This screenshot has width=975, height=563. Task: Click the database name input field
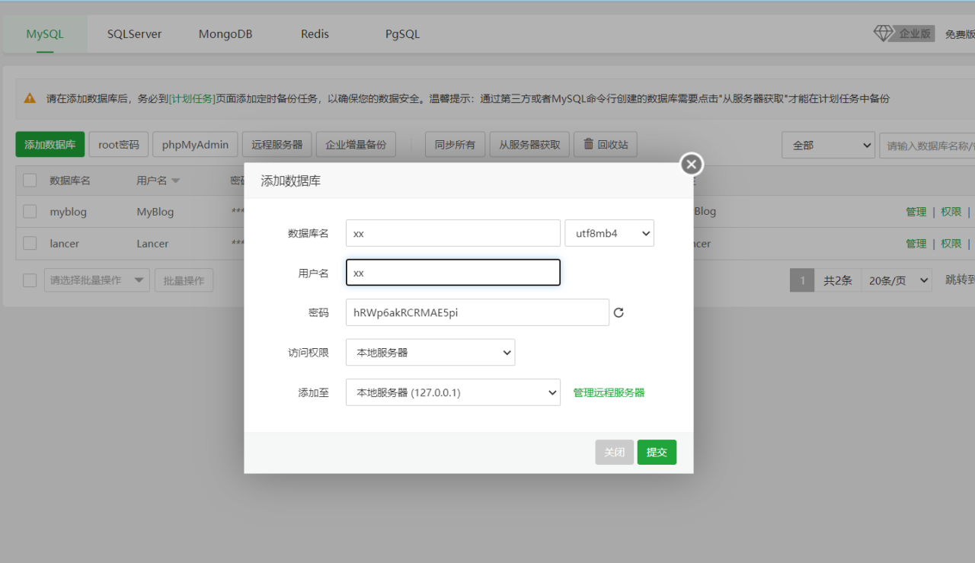pyautogui.click(x=452, y=233)
